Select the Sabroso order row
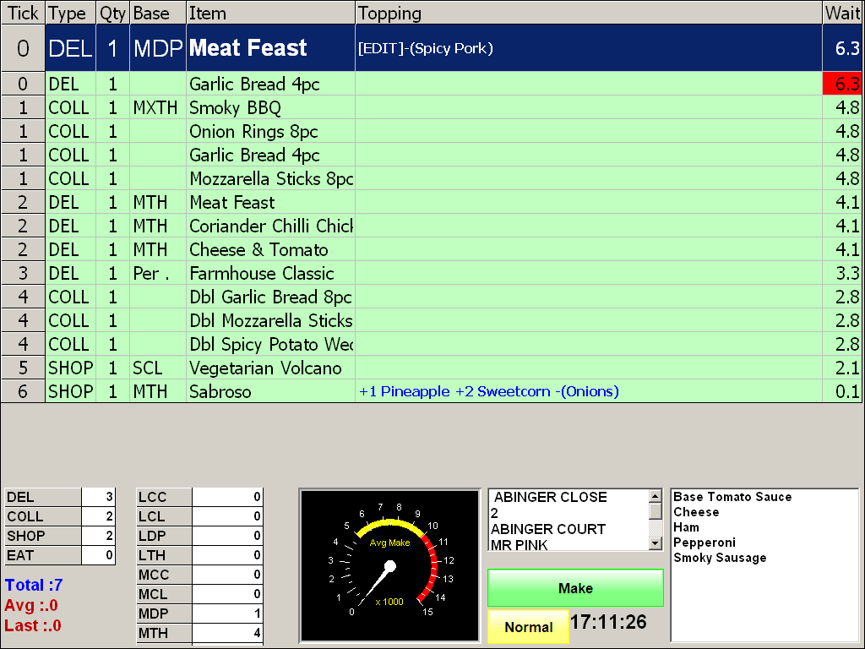This screenshot has width=865, height=649. coord(220,391)
